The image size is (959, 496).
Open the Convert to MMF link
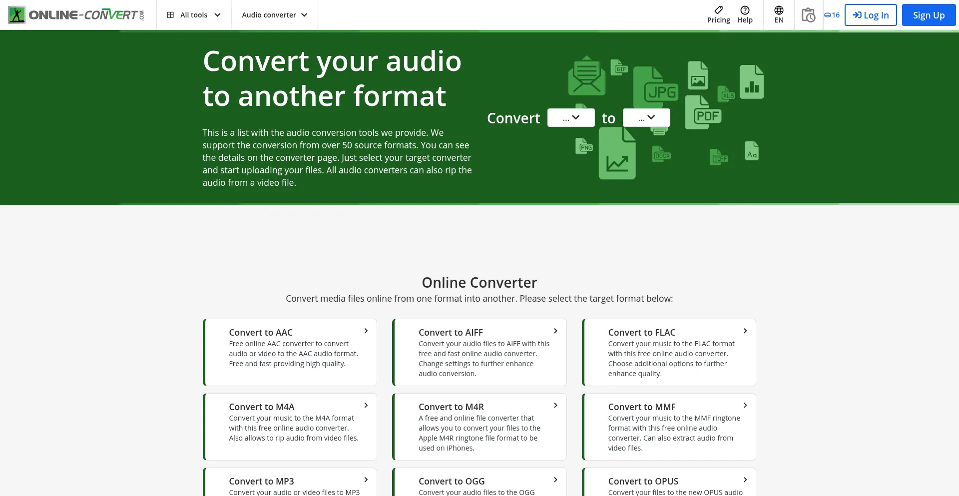(x=642, y=407)
